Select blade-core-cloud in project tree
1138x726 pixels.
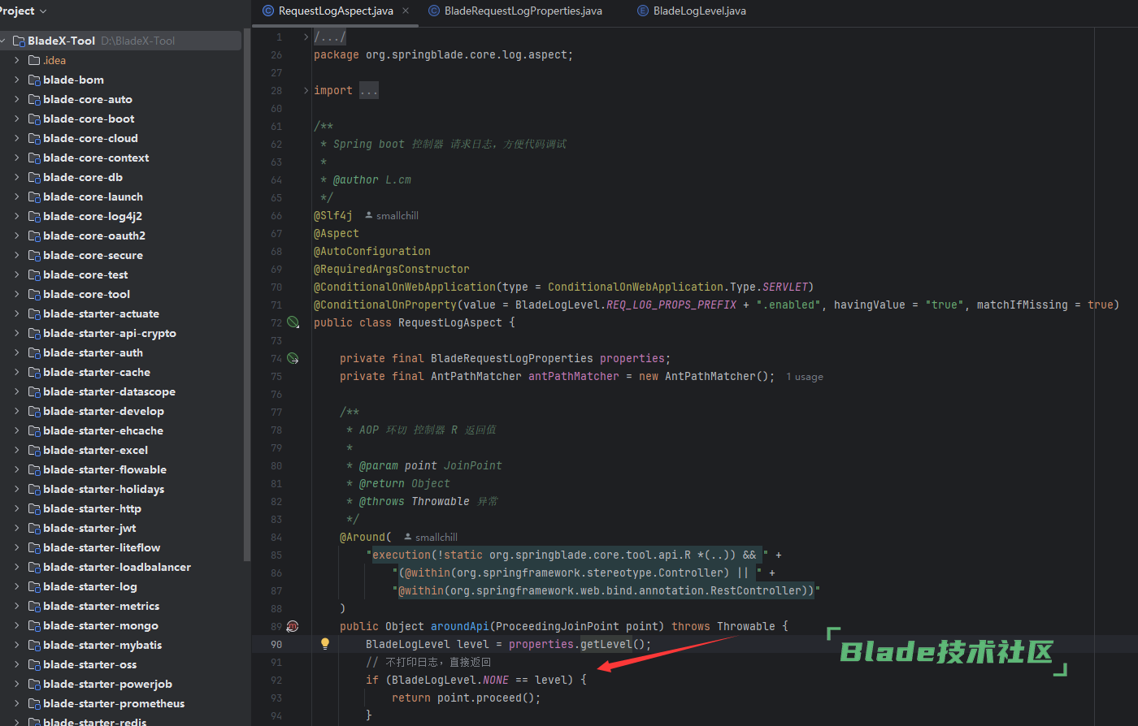tap(90, 138)
